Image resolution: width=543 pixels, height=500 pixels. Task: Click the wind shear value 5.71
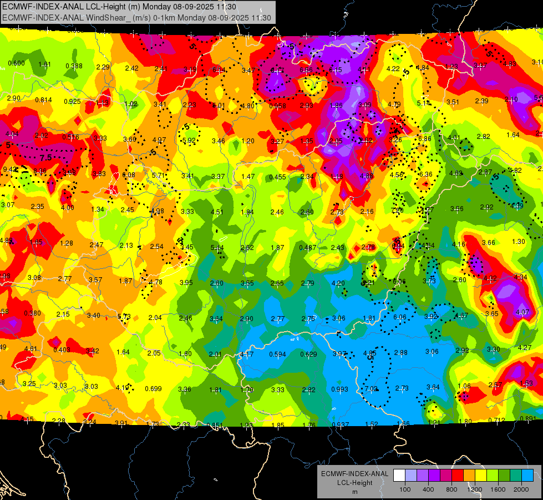point(158,176)
